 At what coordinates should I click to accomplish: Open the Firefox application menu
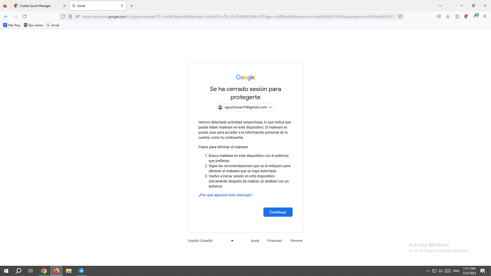point(485,17)
